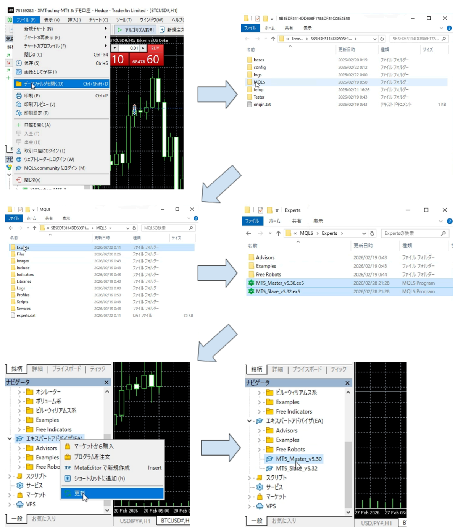This screenshot has height=532, width=458.
Task: Click the 0.01 lot size field
Action: tap(129, 48)
